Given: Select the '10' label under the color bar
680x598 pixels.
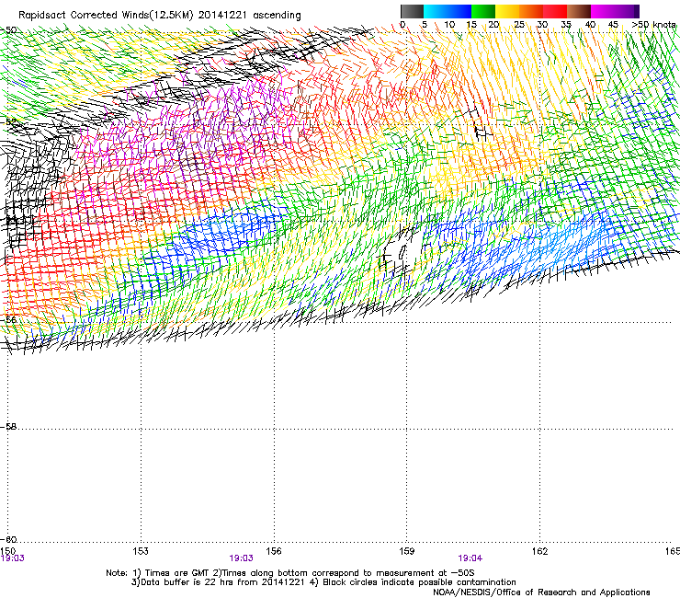Looking at the screenshot, I should [449, 25].
